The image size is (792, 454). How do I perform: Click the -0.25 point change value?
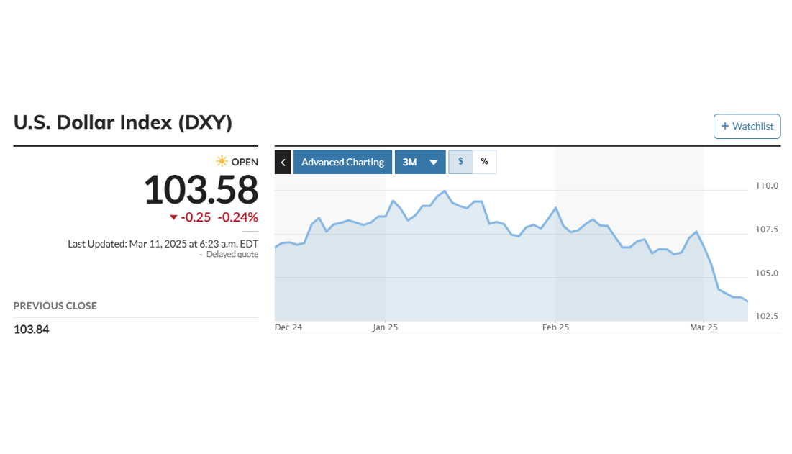click(196, 217)
